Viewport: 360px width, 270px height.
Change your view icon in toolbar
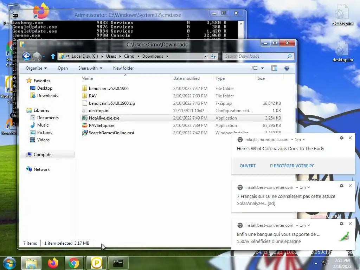click(x=255, y=68)
